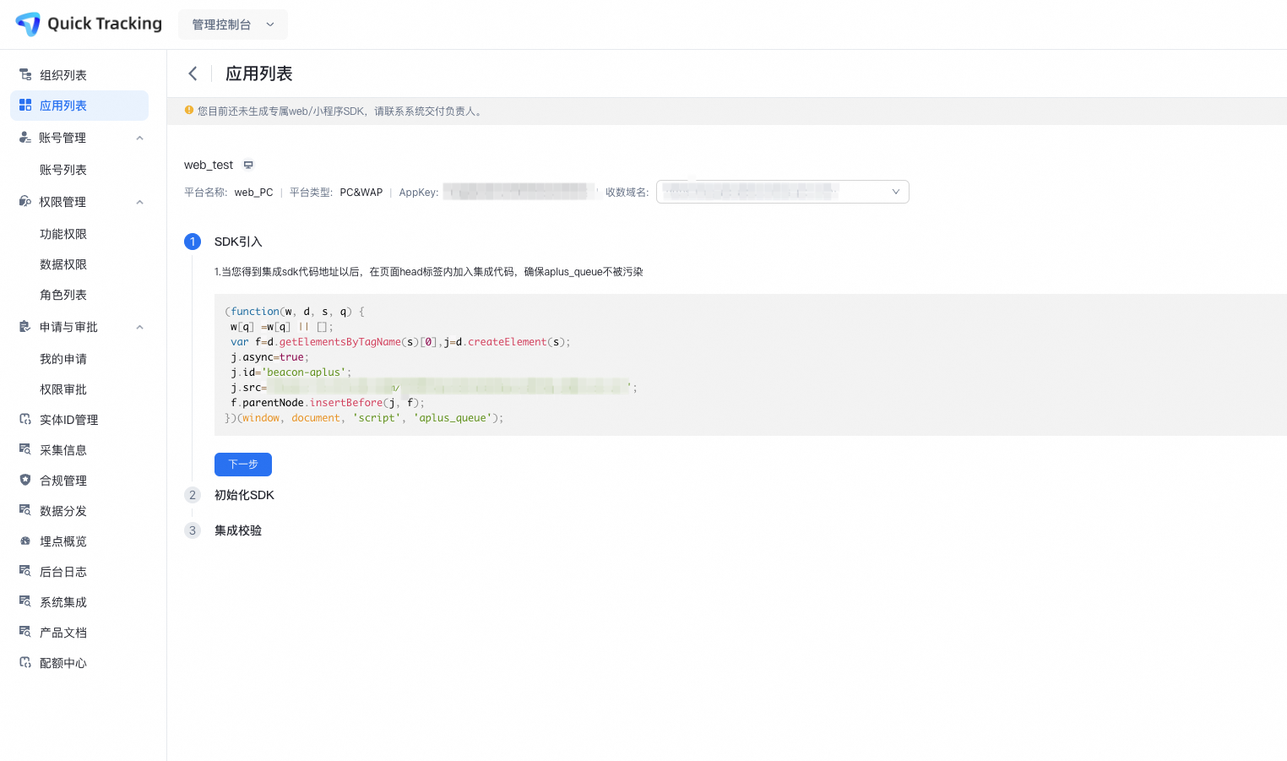Click the PC&WAP platform type value

[361, 193]
